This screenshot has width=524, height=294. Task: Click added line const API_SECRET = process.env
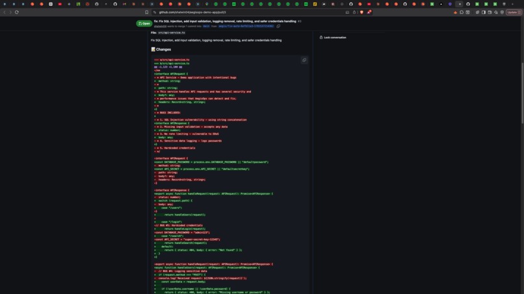tap(202, 169)
